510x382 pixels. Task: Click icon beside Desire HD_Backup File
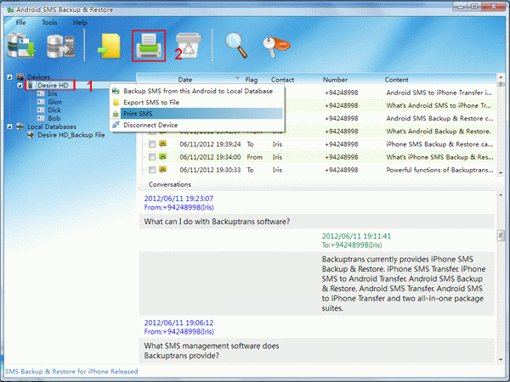tap(31, 135)
